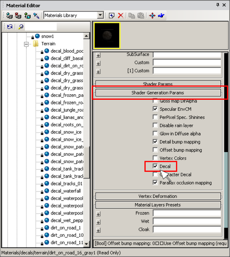Image resolution: width=230 pixels, height=257 pixels.
Task: Click the red X delete icon
Action: pyautogui.click(x=121, y=15)
